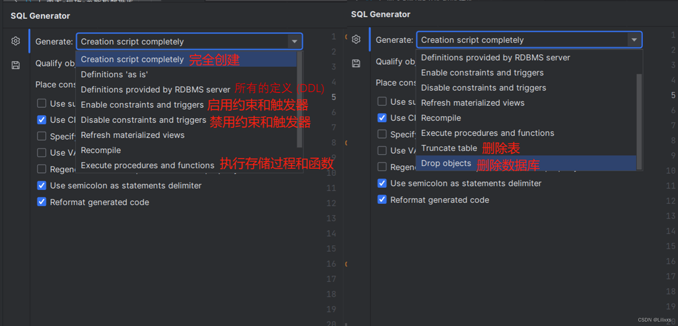
Task: Expand Generate dropdown arrow in left panel
Action: click(295, 41)
